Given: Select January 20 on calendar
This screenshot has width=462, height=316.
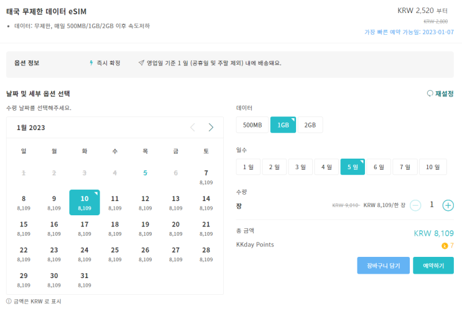Looking at the screenshot, I should [175, 228].
